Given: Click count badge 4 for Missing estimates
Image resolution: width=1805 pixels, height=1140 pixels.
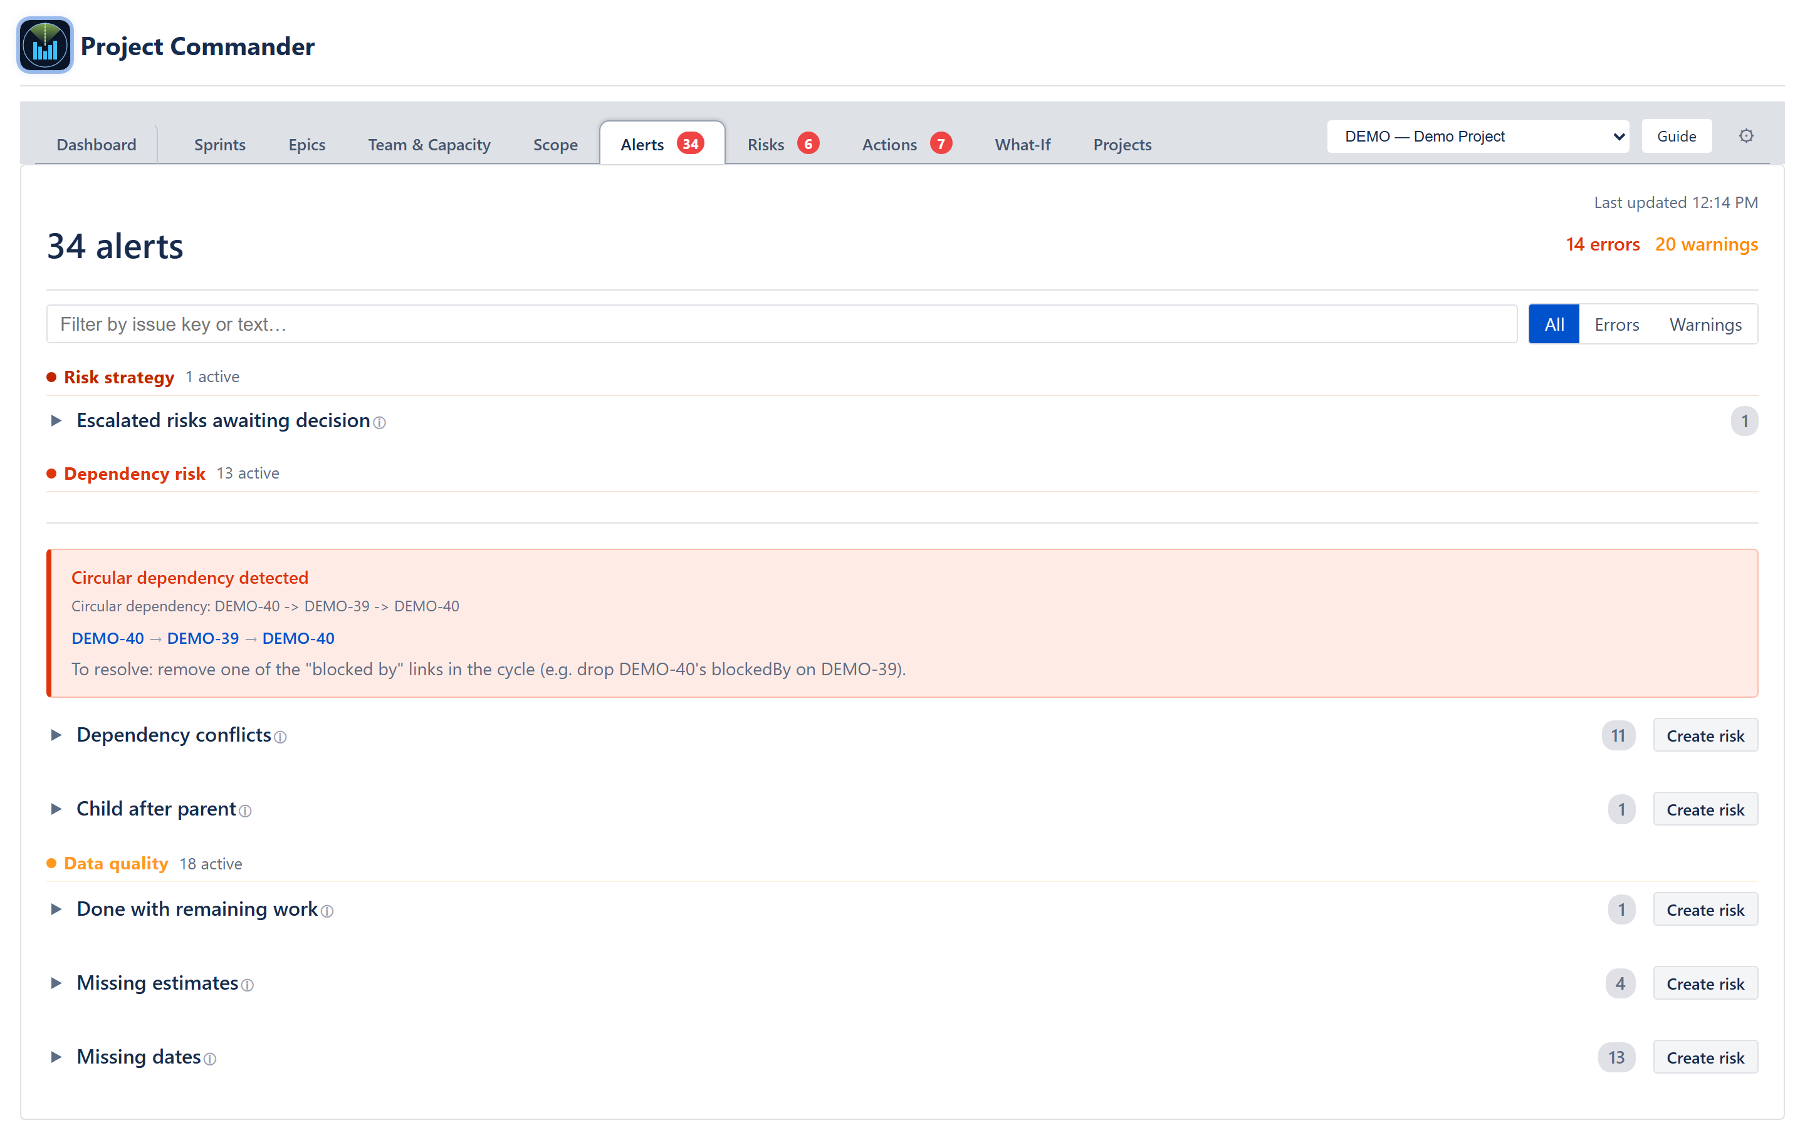Looking at the screenshot, I should (x=1621, y=983).
